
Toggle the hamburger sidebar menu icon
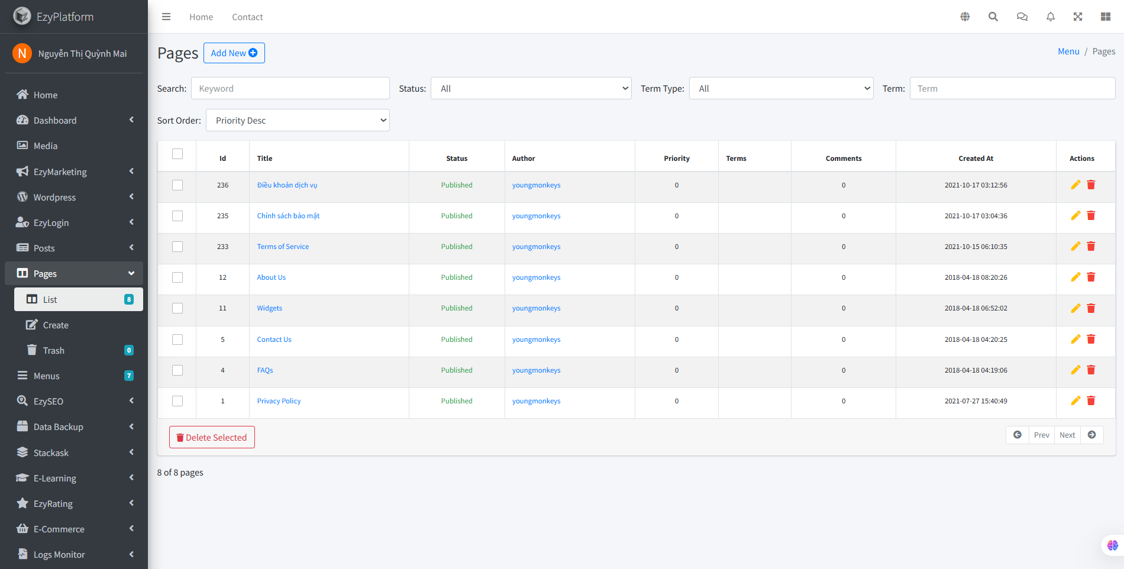(x=166, y=17)
